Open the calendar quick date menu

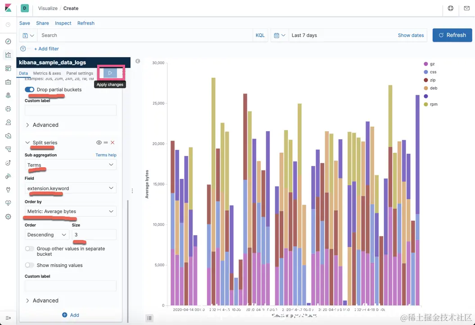pos(280,36)
